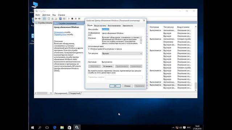Toggle the action pane toolbar icon
Image resolution: width=232 pixels, height=130 pixels.
click(64, 19)
